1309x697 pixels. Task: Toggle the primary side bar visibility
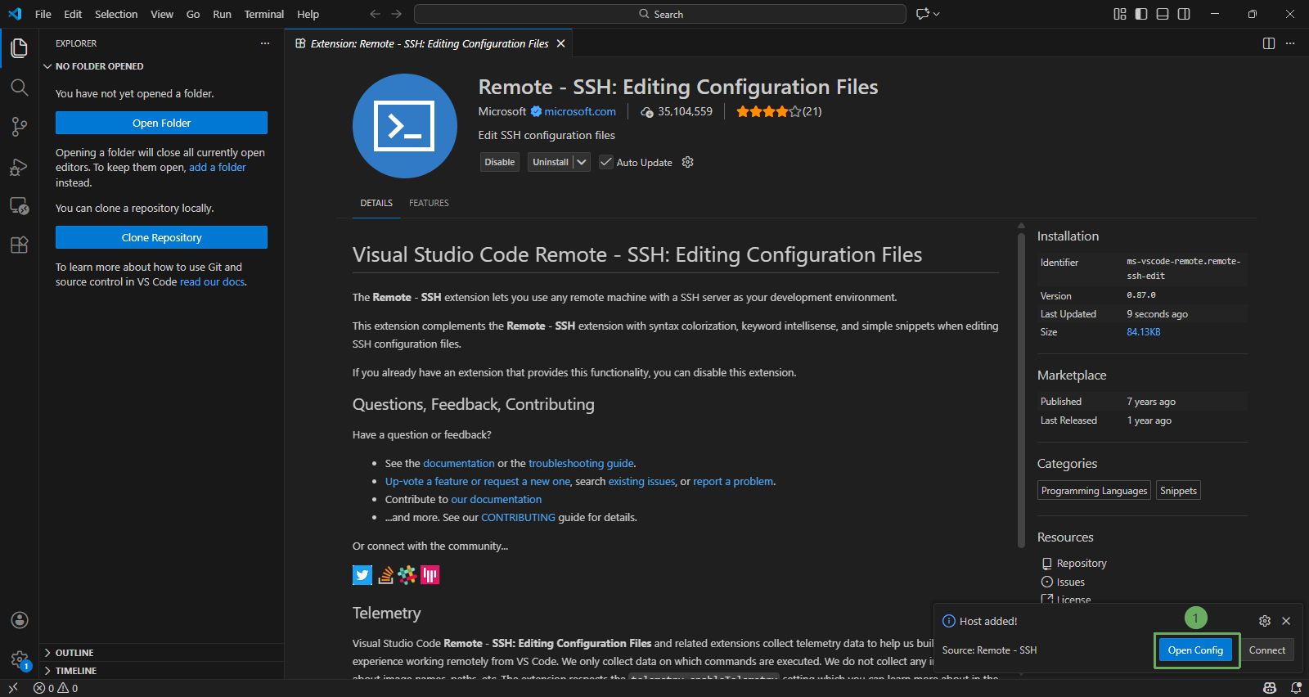(1141, 14)
